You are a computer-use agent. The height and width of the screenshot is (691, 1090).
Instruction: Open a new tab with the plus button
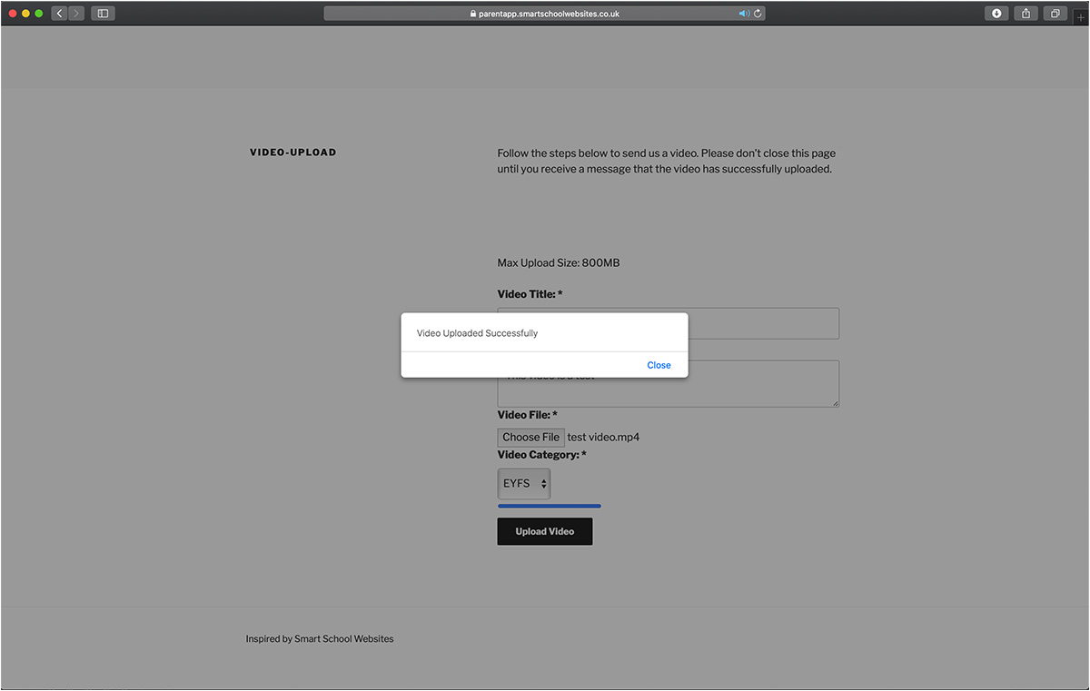[x=1080, y=17]
